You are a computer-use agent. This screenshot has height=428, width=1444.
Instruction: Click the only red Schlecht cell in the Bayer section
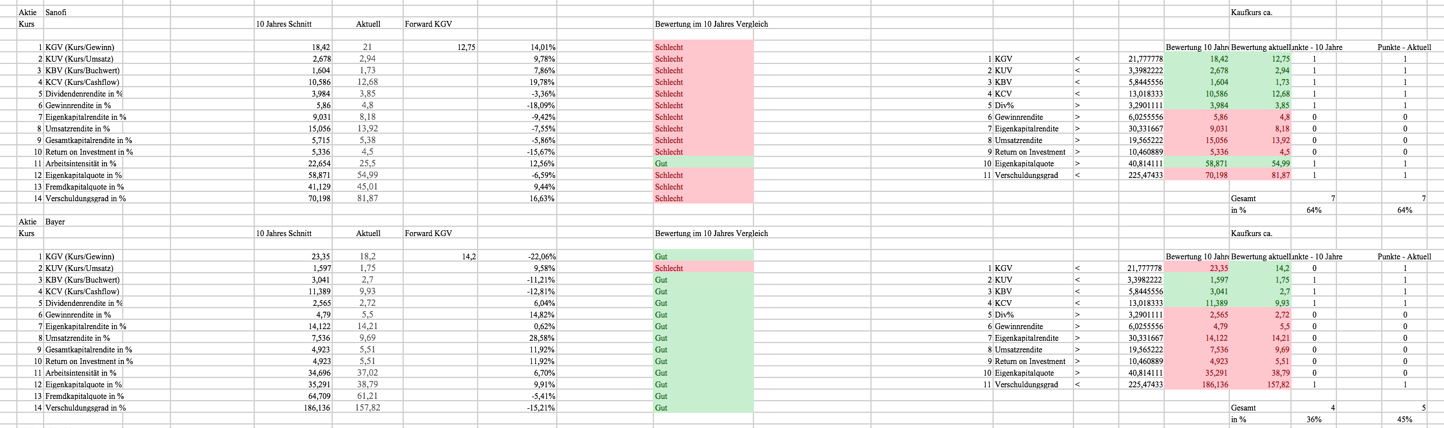click(x=703, y=268)
